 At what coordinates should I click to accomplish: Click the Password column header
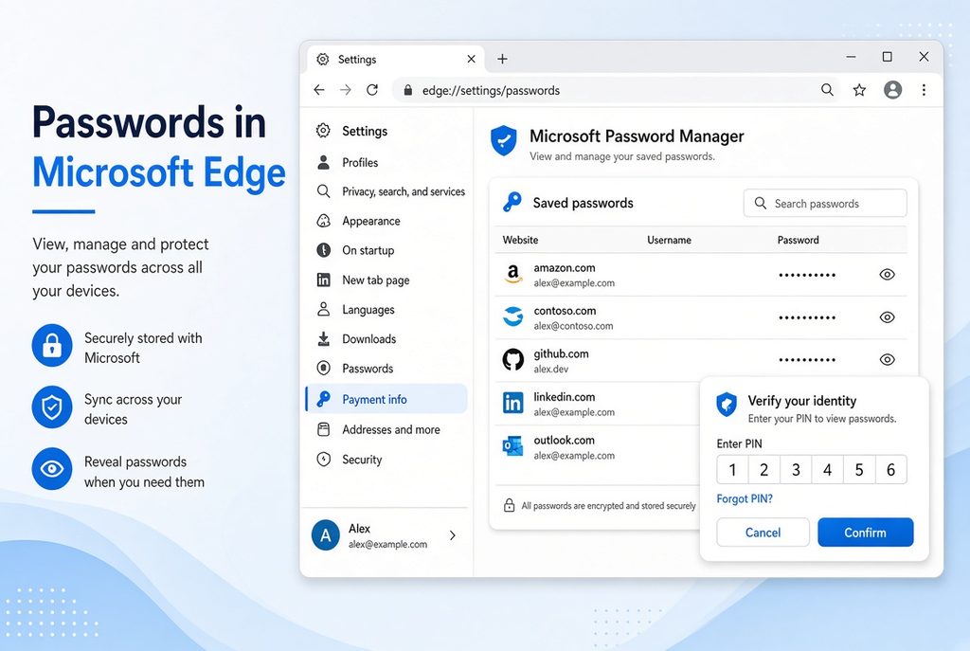point(798,240)
